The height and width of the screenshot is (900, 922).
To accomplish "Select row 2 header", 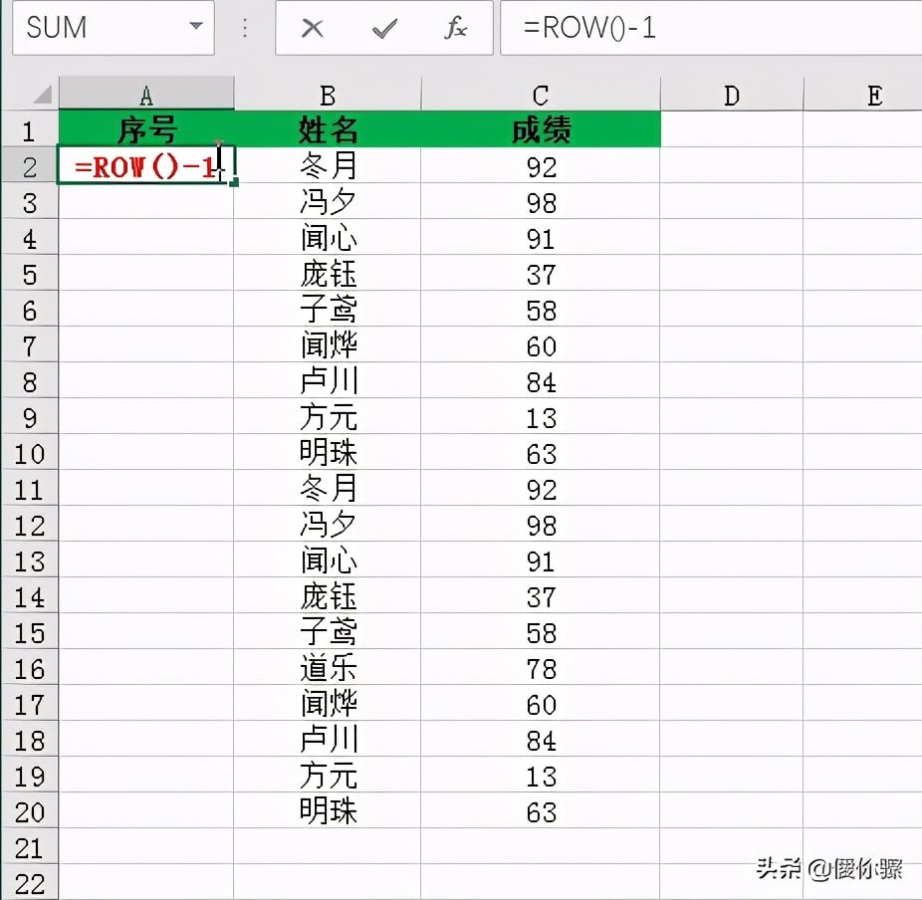I will pos(30,166).
